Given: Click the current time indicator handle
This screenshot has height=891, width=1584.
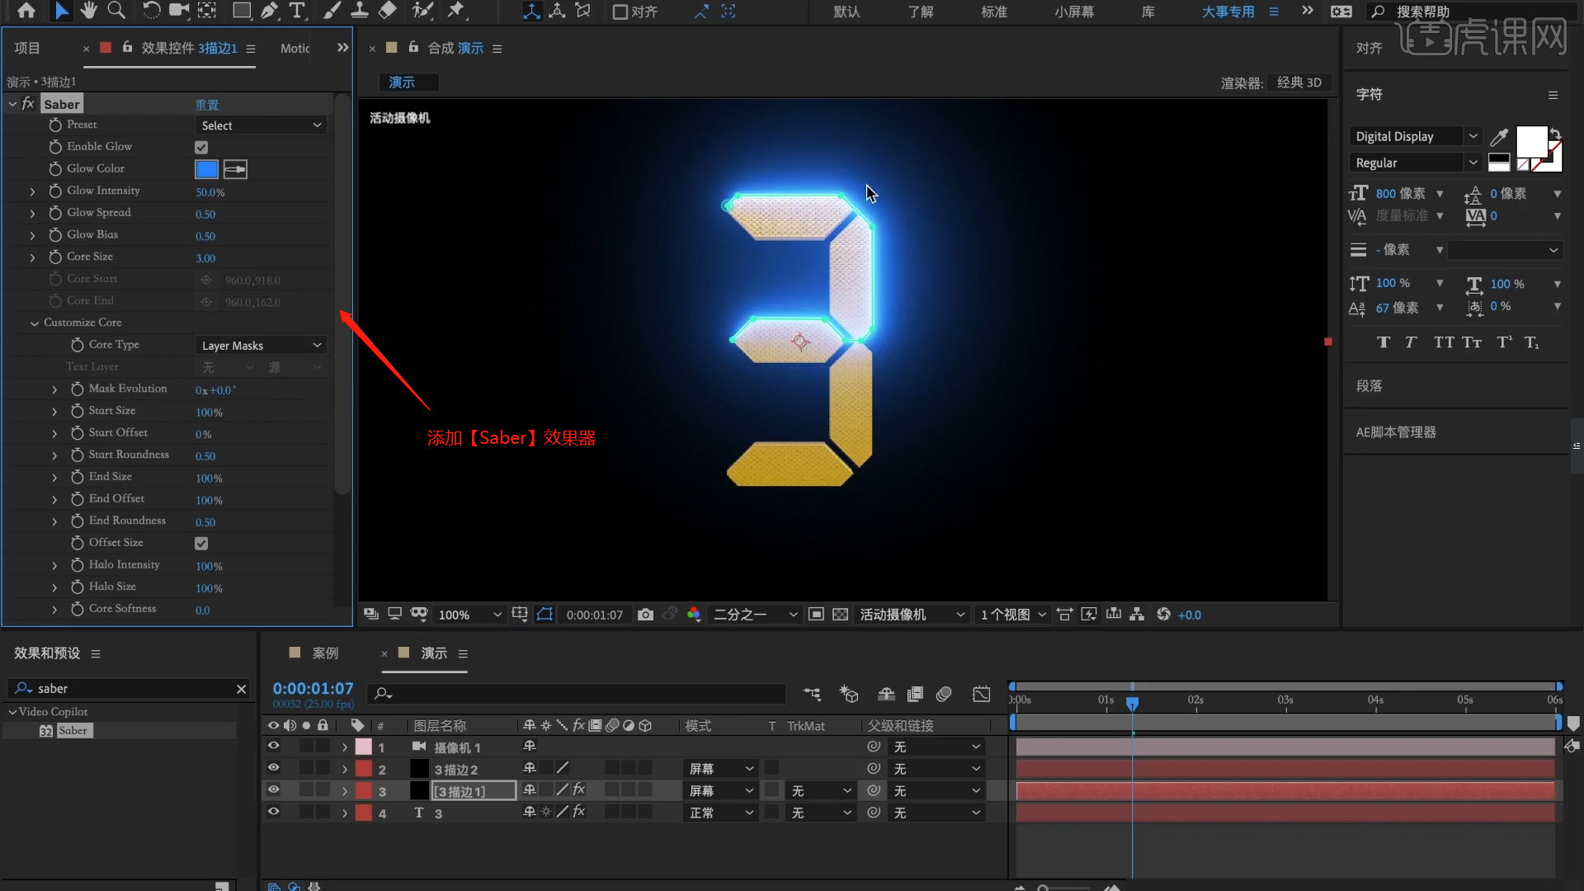Looking at the screenshot, I should pyautogui.click(x=1133, y=703).
